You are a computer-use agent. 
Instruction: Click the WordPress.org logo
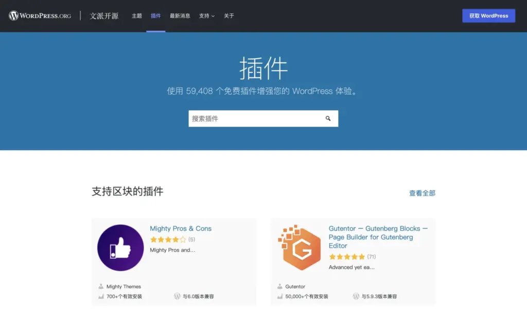40,15
